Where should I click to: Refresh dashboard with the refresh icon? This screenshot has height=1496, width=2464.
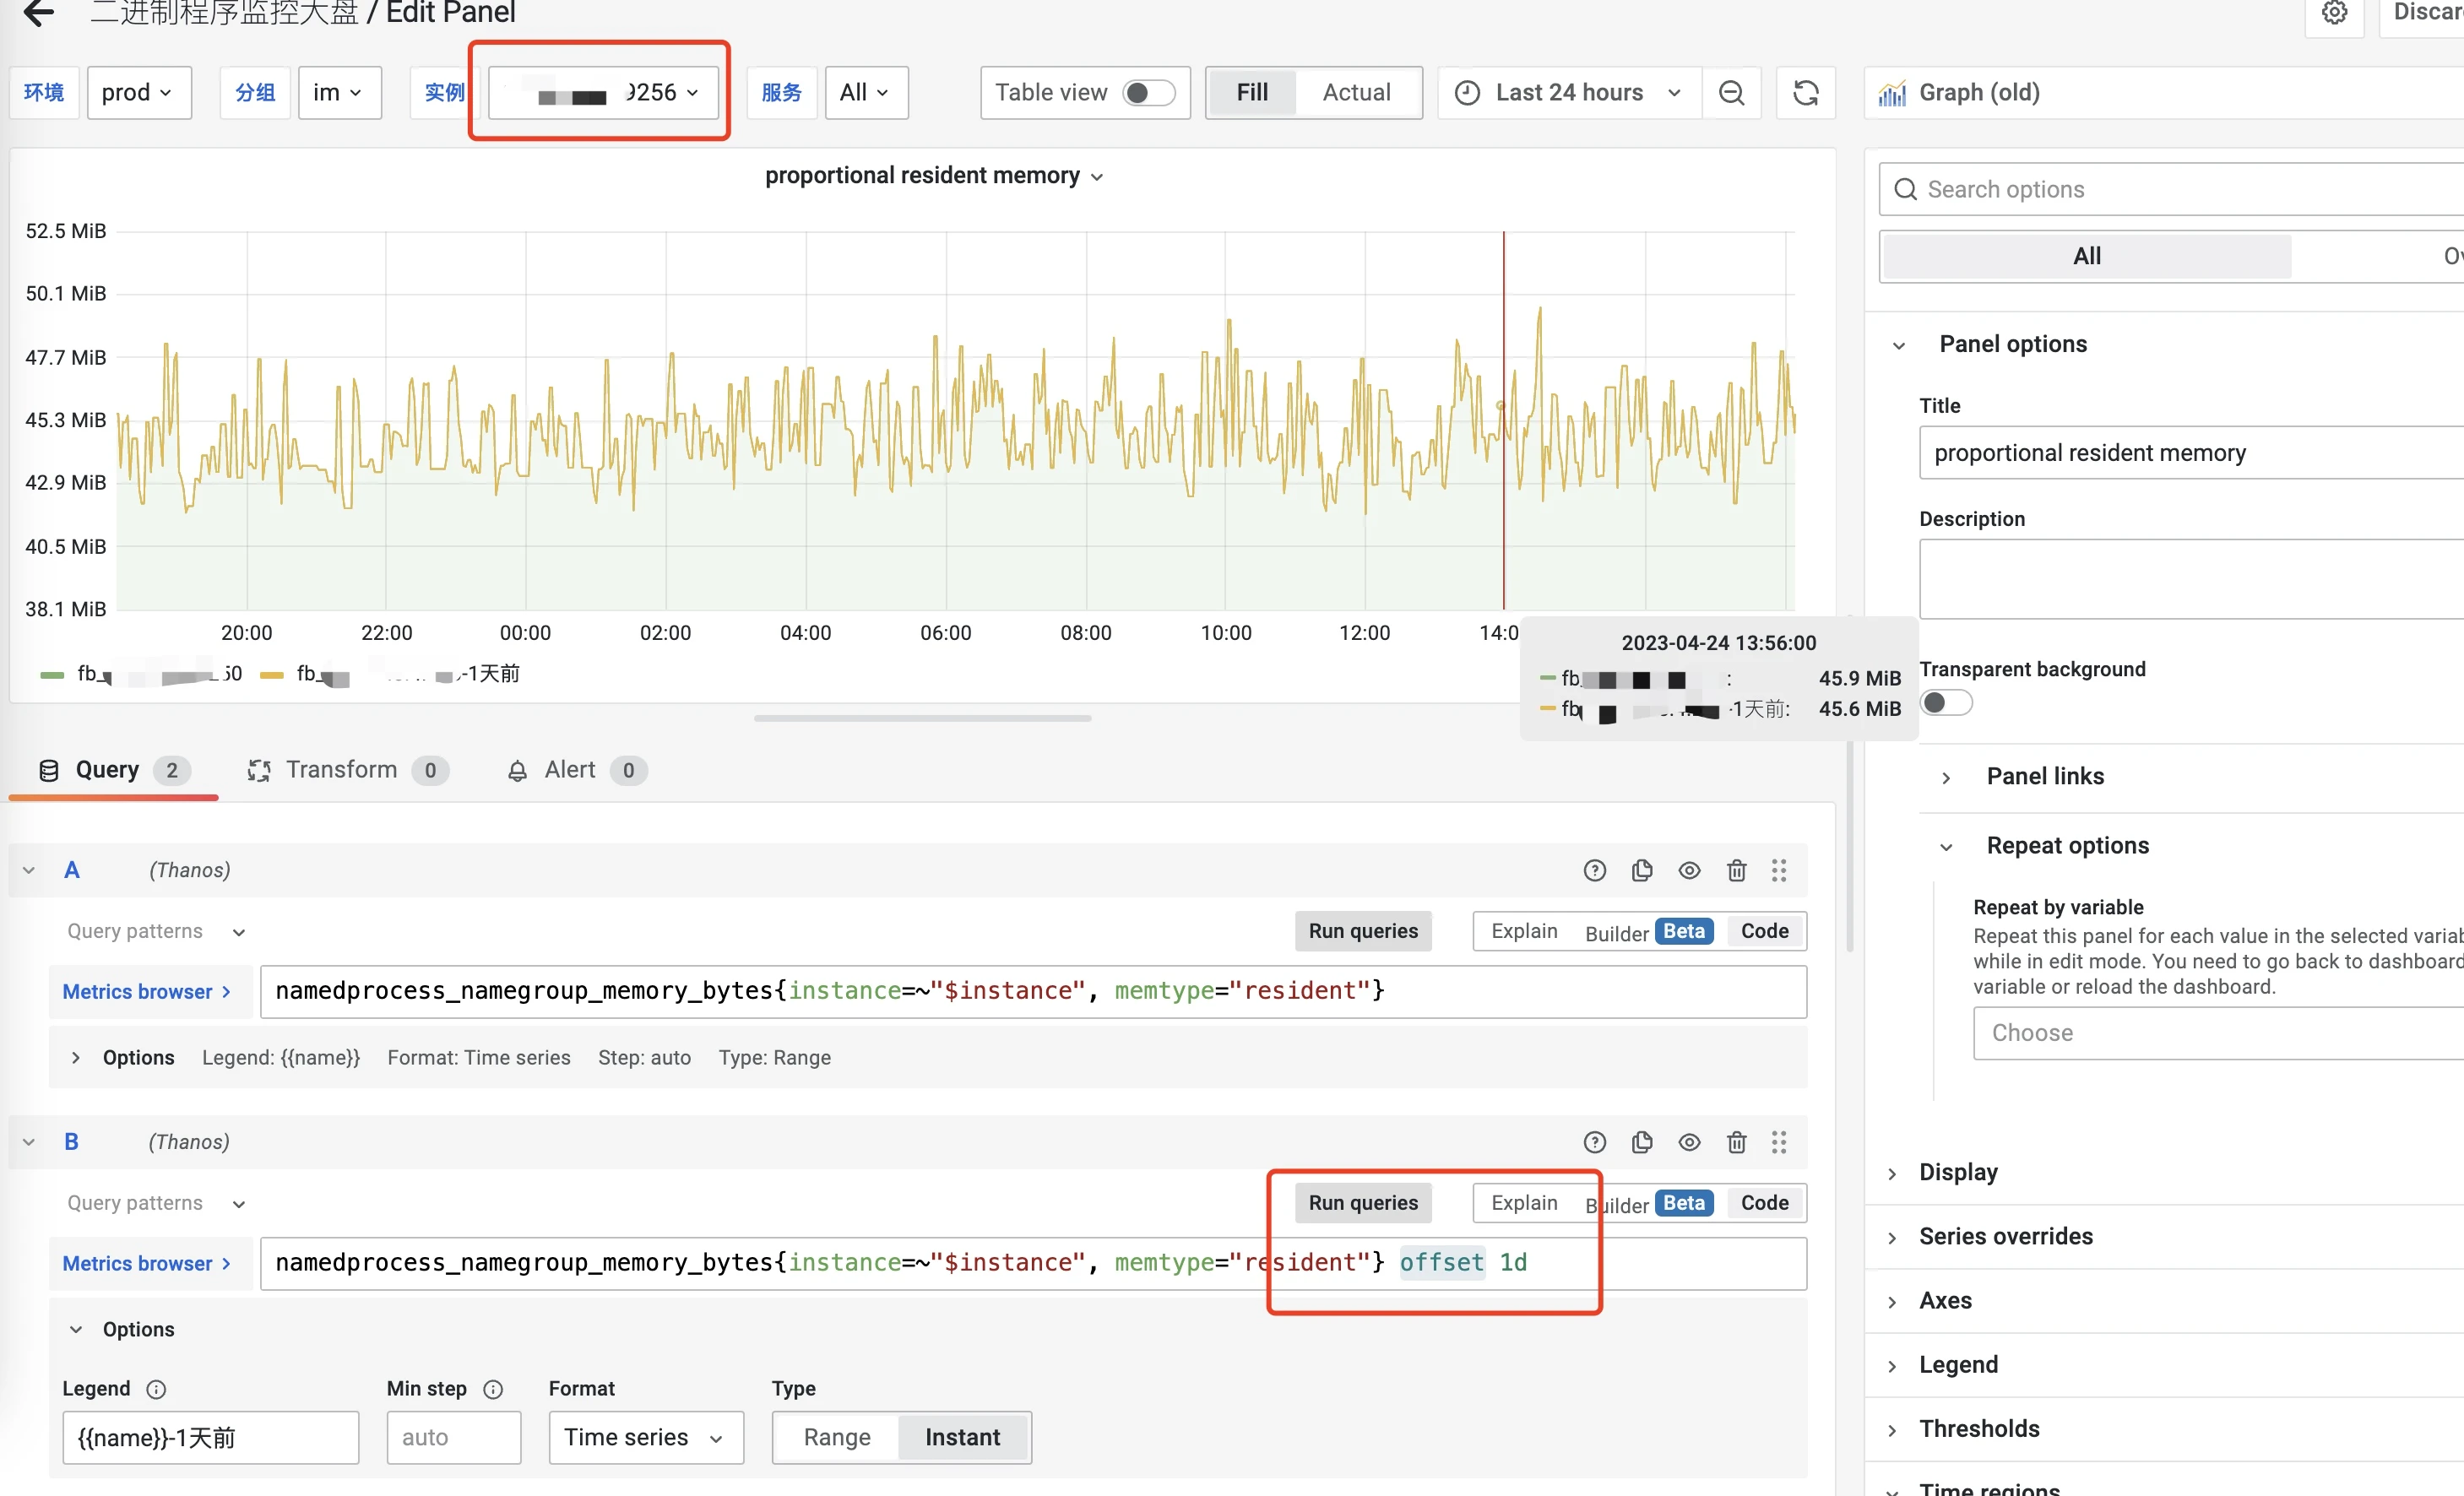[1805, 93]
